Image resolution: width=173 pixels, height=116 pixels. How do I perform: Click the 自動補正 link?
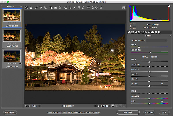145,57
